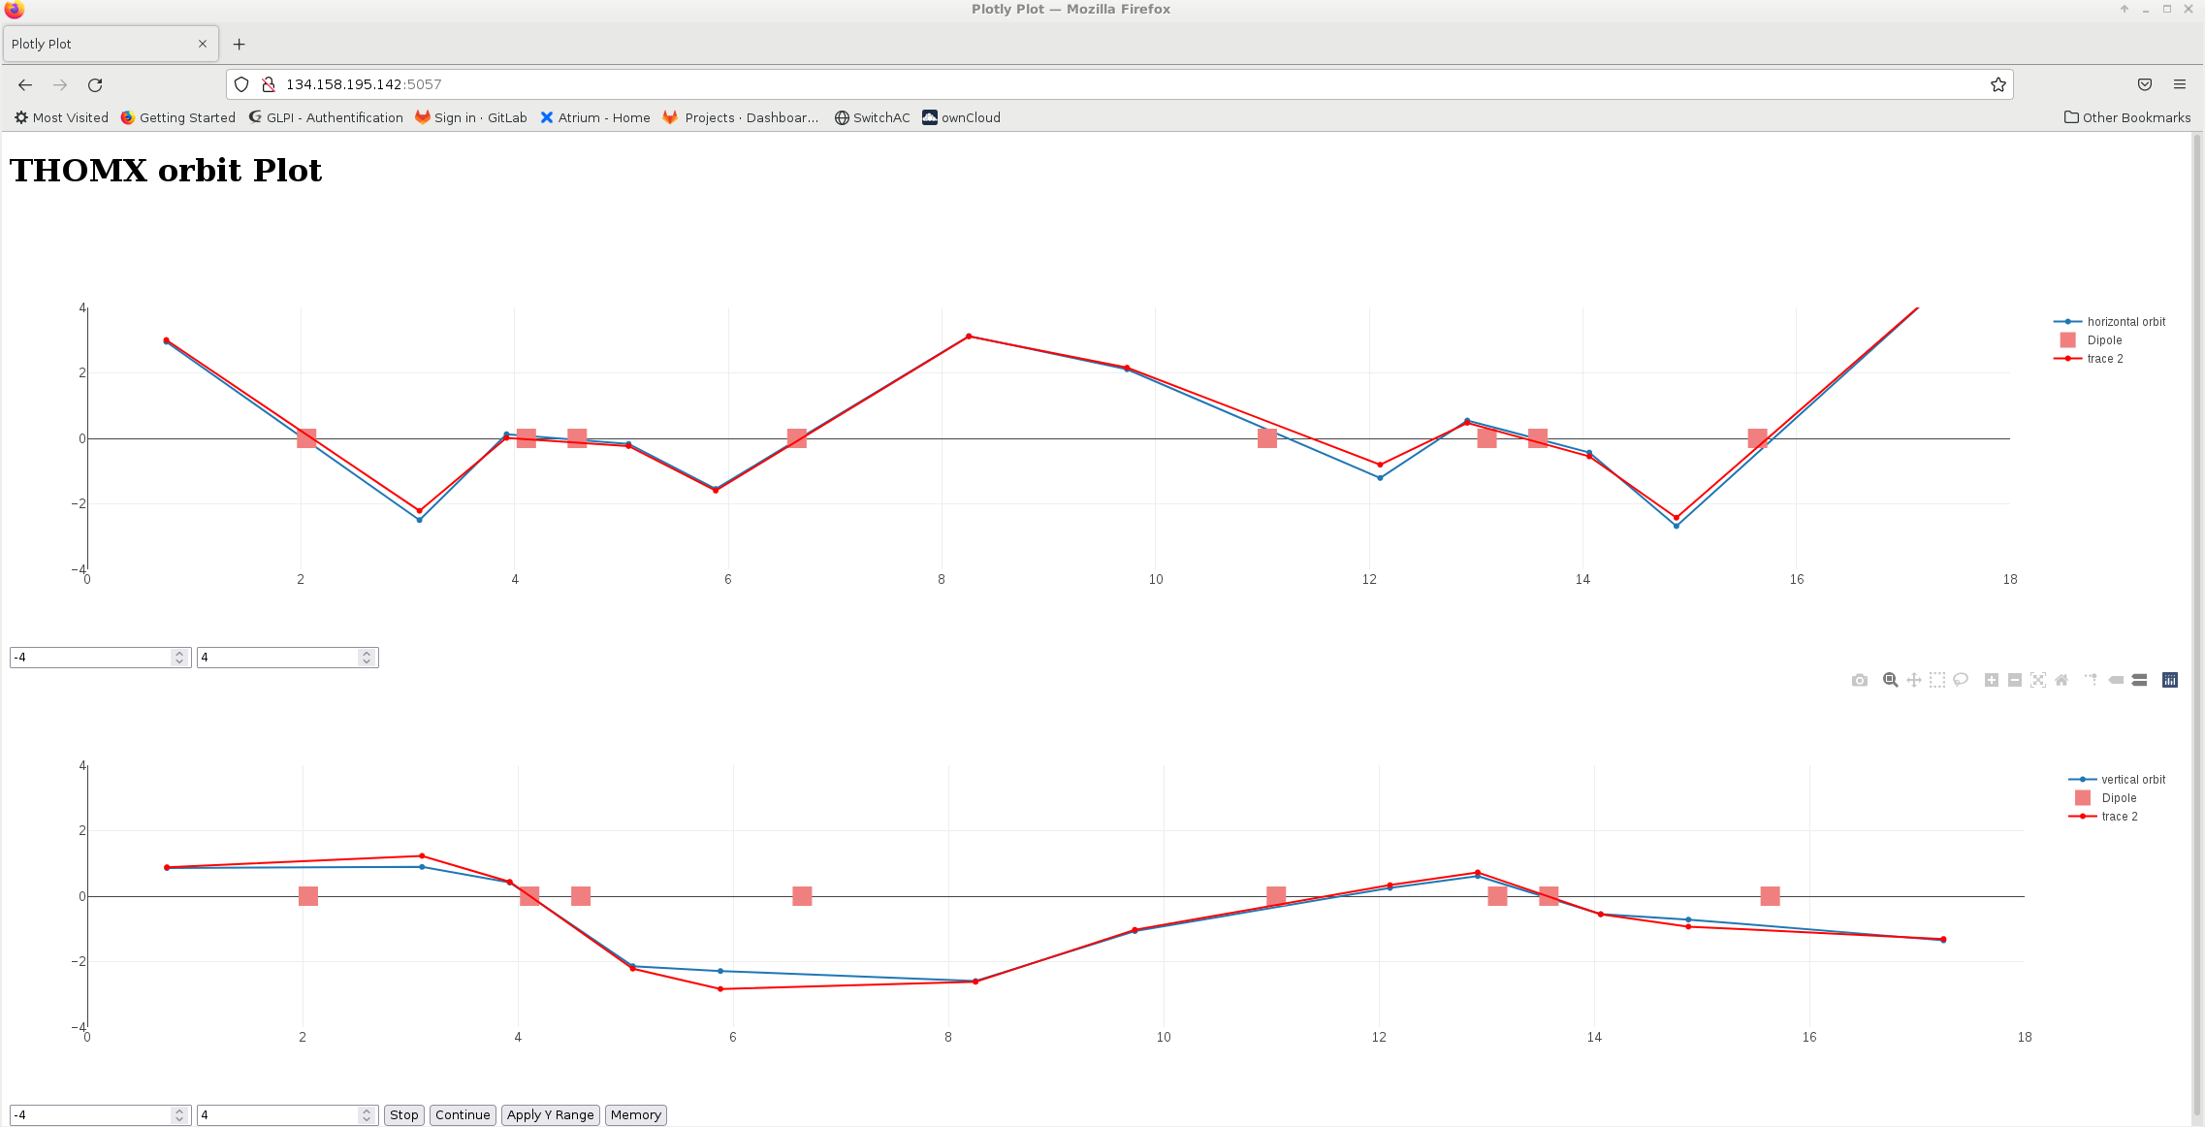Screen dimensions: 2205x1127
Task: Toggle horizontal orbit trace in legend
Action: (2125, 322)
